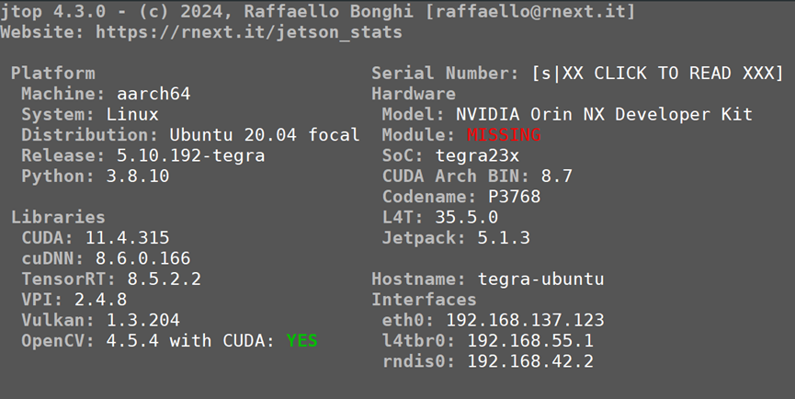795x399 pixels.
Task: Click the SoC value tegra23x
Action: [477, 155]
